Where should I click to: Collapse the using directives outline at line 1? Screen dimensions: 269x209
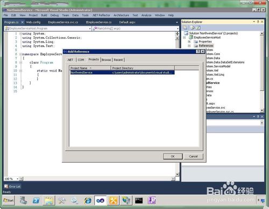20,33
